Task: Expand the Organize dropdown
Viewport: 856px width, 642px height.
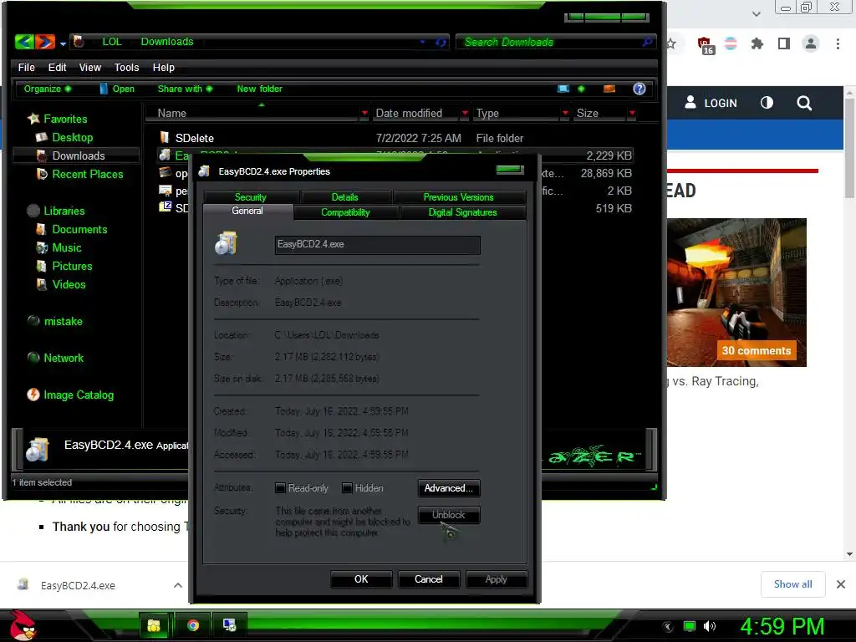Action: click(47, 89)
